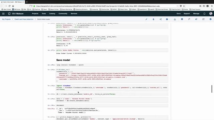Open the Firefox application menu

point(212,6)
